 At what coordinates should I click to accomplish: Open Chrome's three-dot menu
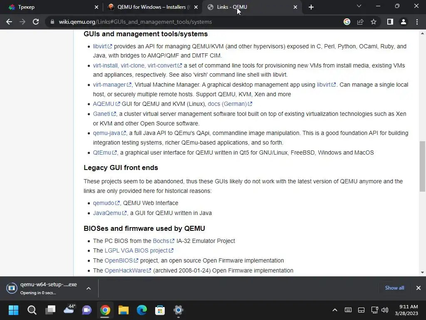coord(417,22)
